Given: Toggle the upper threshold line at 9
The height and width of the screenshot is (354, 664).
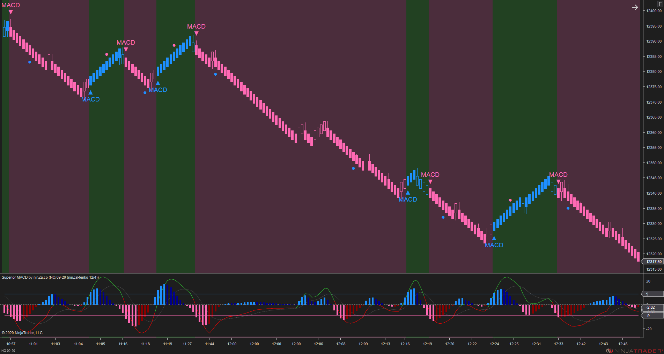Looking at the screenshot, I should point(648,294).
